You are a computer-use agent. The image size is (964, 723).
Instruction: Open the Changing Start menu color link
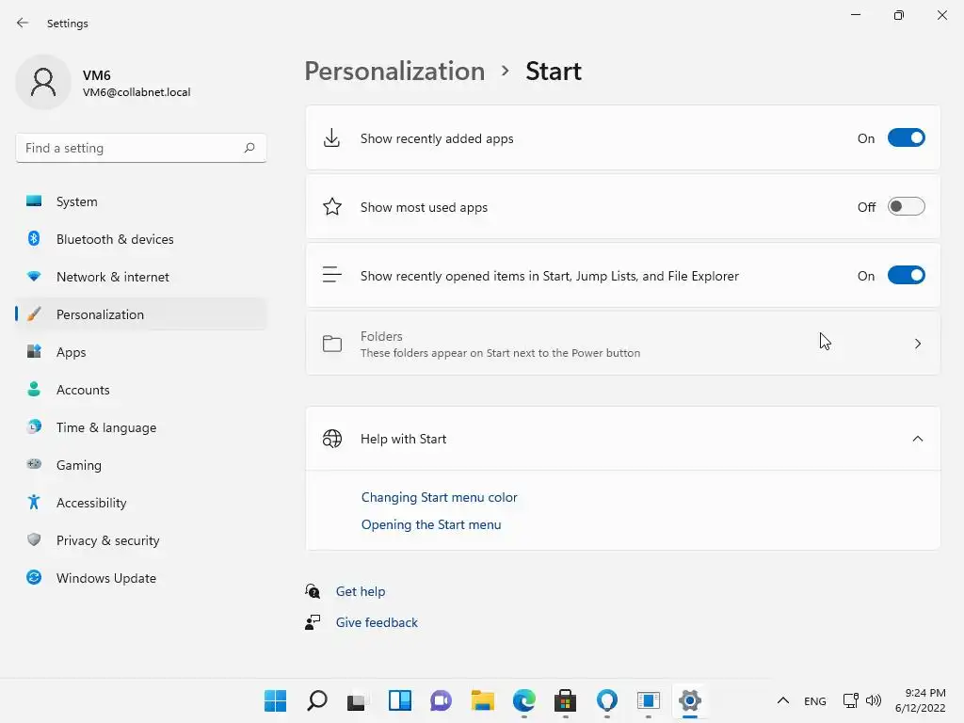439,497
